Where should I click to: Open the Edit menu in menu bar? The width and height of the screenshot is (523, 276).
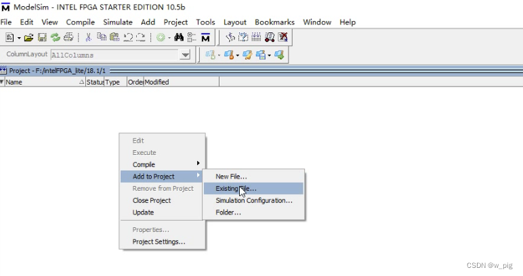point(26,22)
